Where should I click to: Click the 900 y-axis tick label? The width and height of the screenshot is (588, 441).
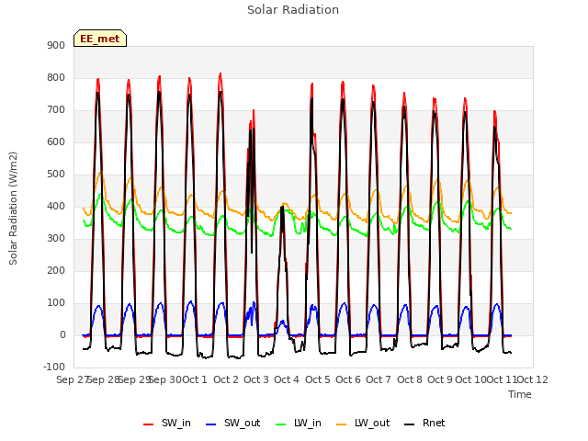click(x=56, y=45)
